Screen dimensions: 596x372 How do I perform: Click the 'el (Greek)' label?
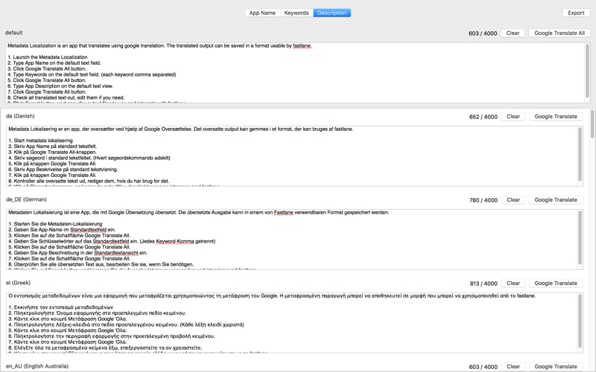click(18, 283)
